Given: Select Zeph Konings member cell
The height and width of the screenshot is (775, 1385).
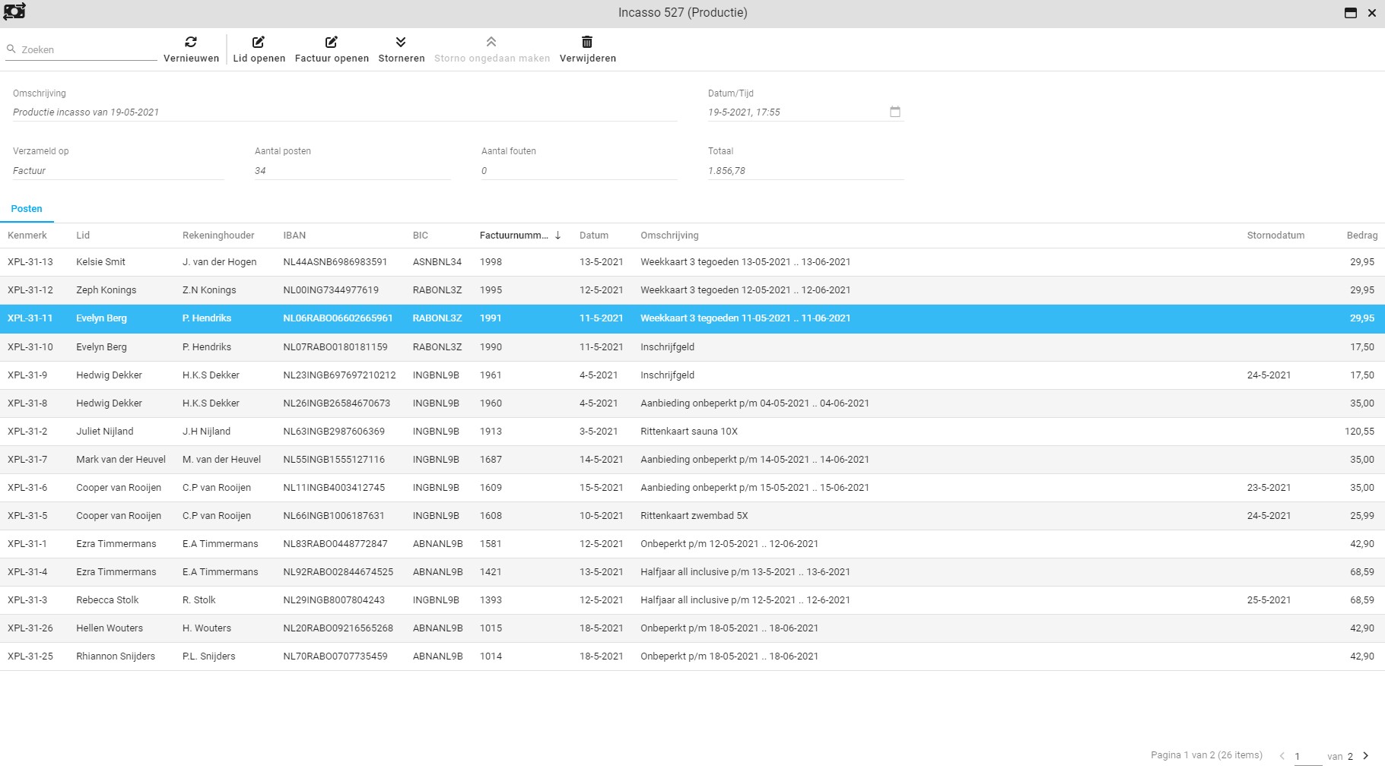Looking at the screenshot, I should point(106,290).
